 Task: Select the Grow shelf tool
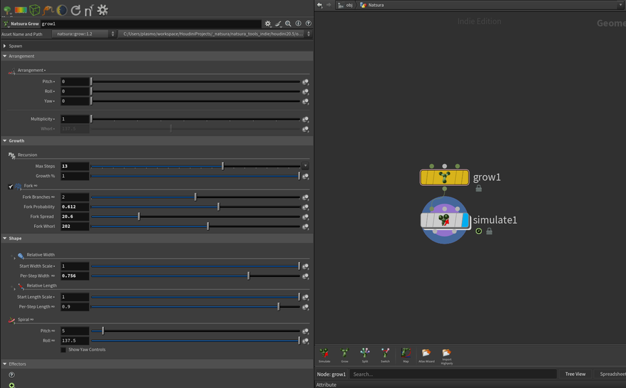point(344,353)
